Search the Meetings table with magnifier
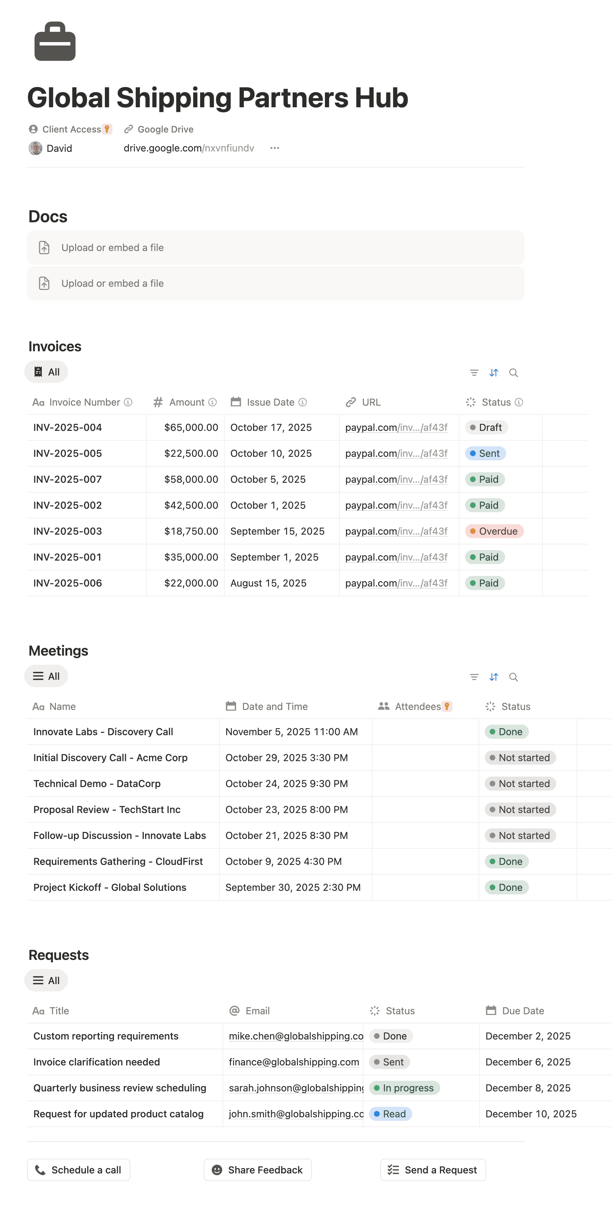Viewport: 612px width, 1219px height. (513, 677)
